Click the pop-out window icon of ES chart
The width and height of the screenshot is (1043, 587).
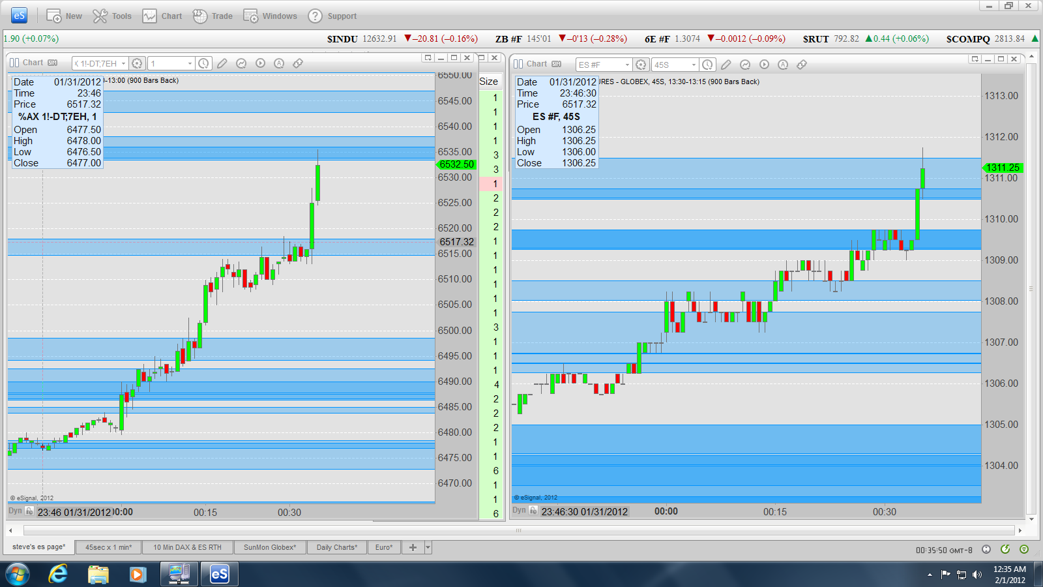[975, 59]
